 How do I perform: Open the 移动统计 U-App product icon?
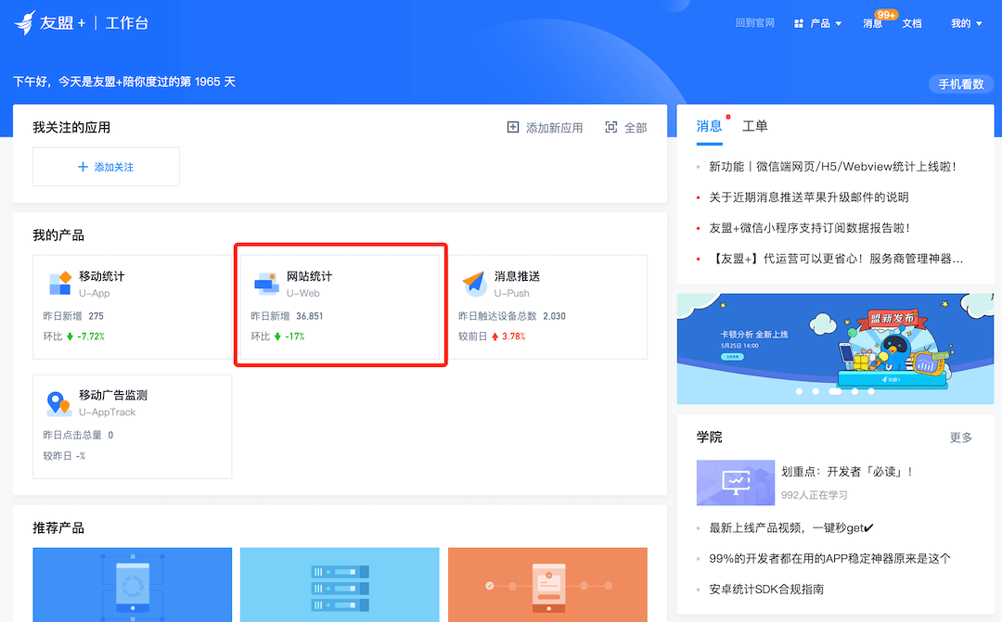click(59, 283)
